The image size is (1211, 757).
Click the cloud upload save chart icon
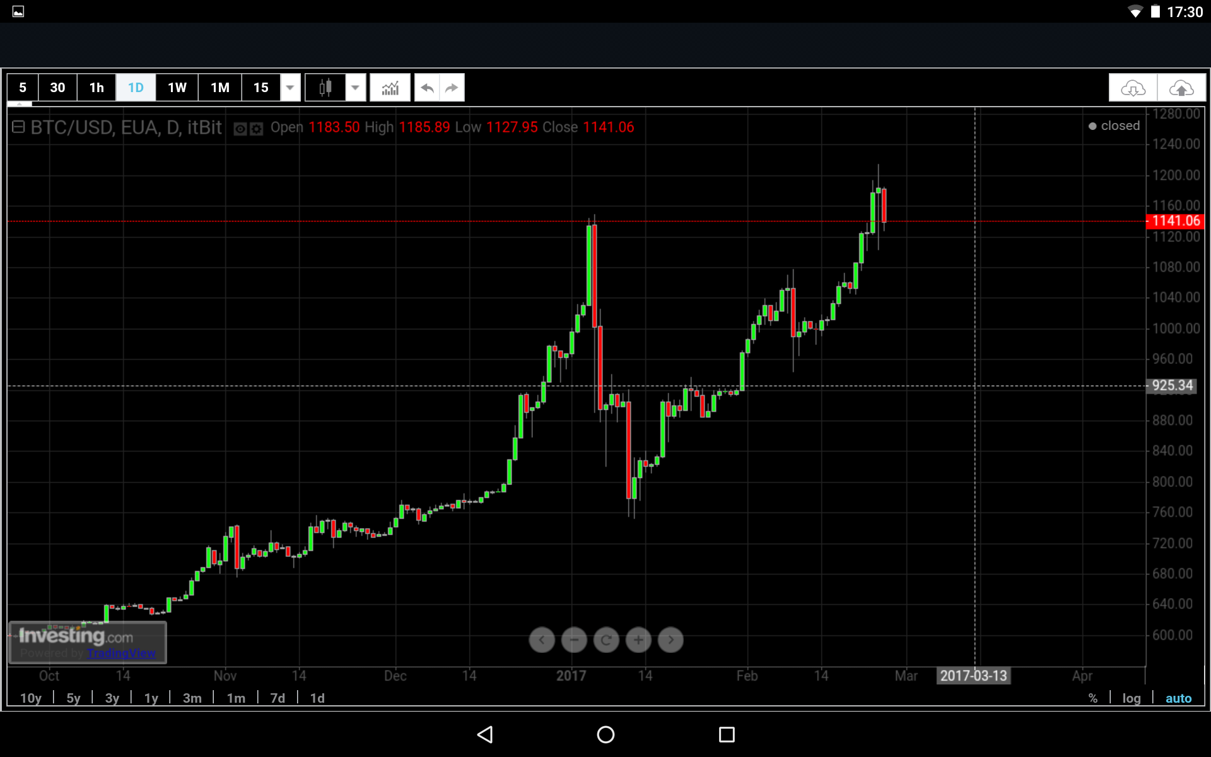coord(1181,88)
